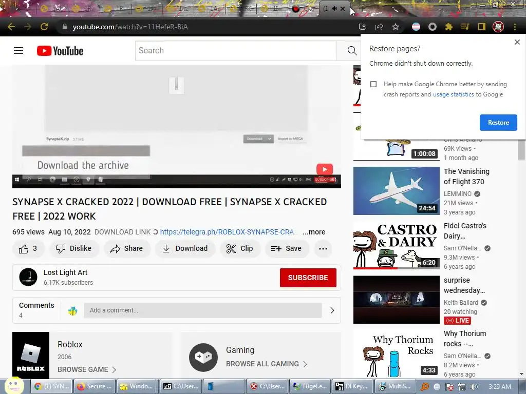Click the Add a comment field
The height and width of the screenshot is (394, 526).
202,310
